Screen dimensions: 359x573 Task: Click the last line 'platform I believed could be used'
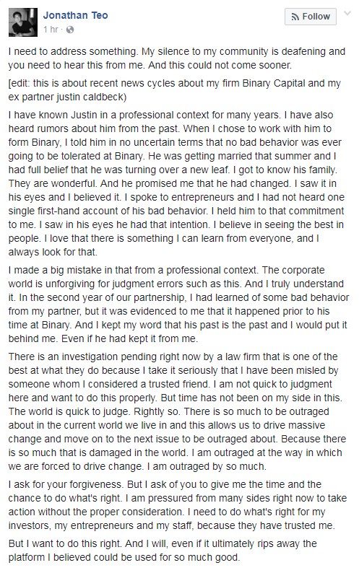[x=124, y=557]
